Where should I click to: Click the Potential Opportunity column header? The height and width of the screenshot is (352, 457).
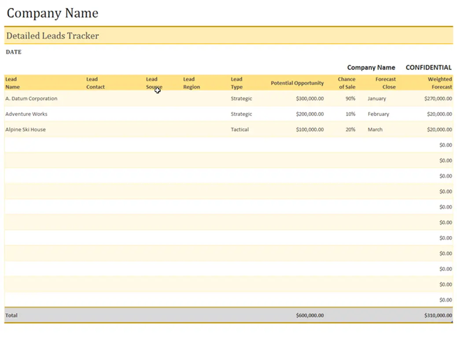point(297,83)
